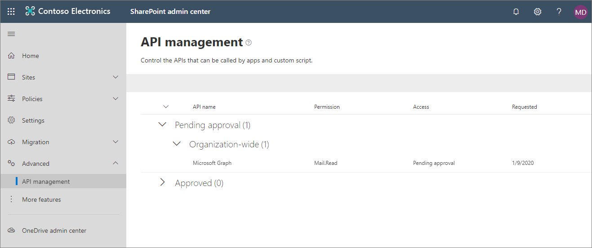
Task: Open the notifications bell
Action: pos(516,12)
